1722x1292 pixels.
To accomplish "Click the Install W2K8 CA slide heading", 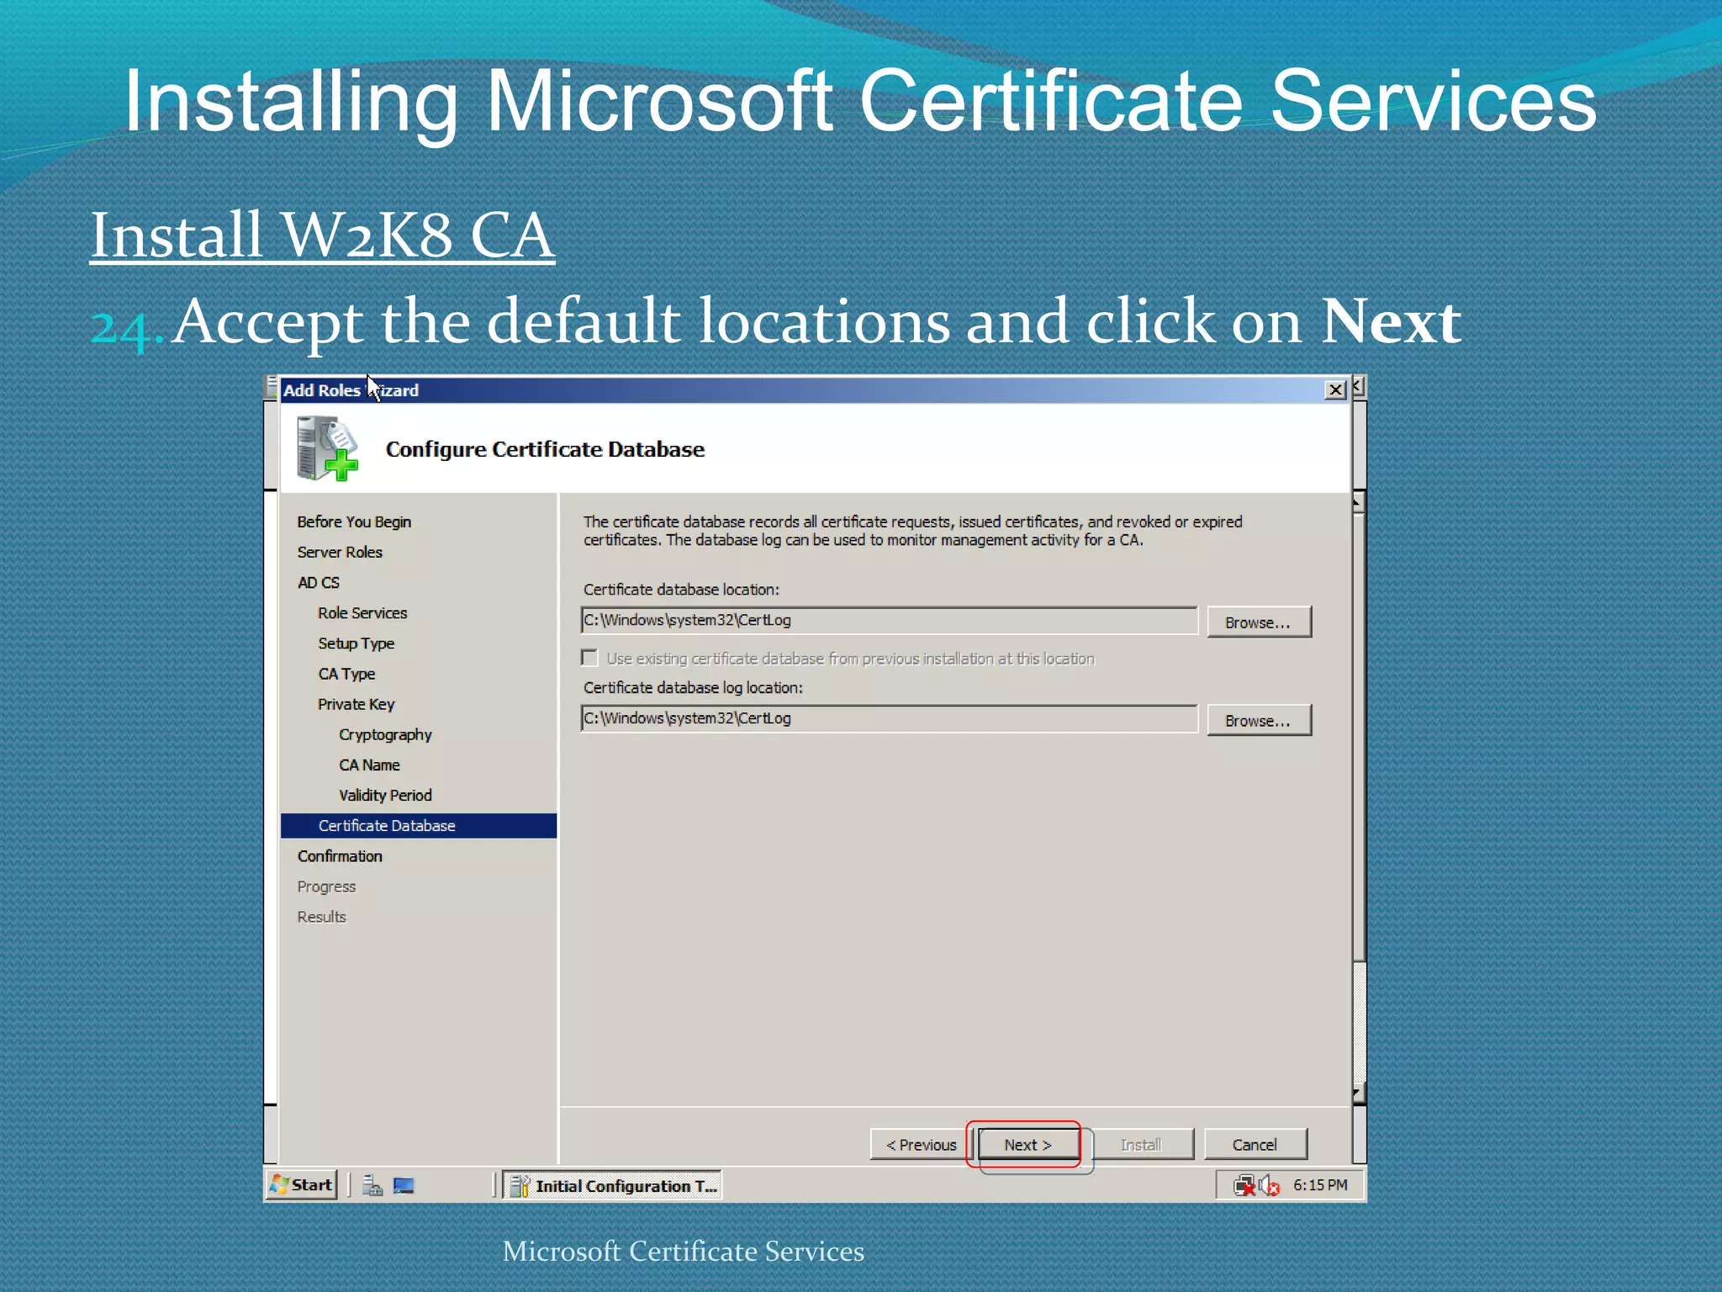I will 322,235.
